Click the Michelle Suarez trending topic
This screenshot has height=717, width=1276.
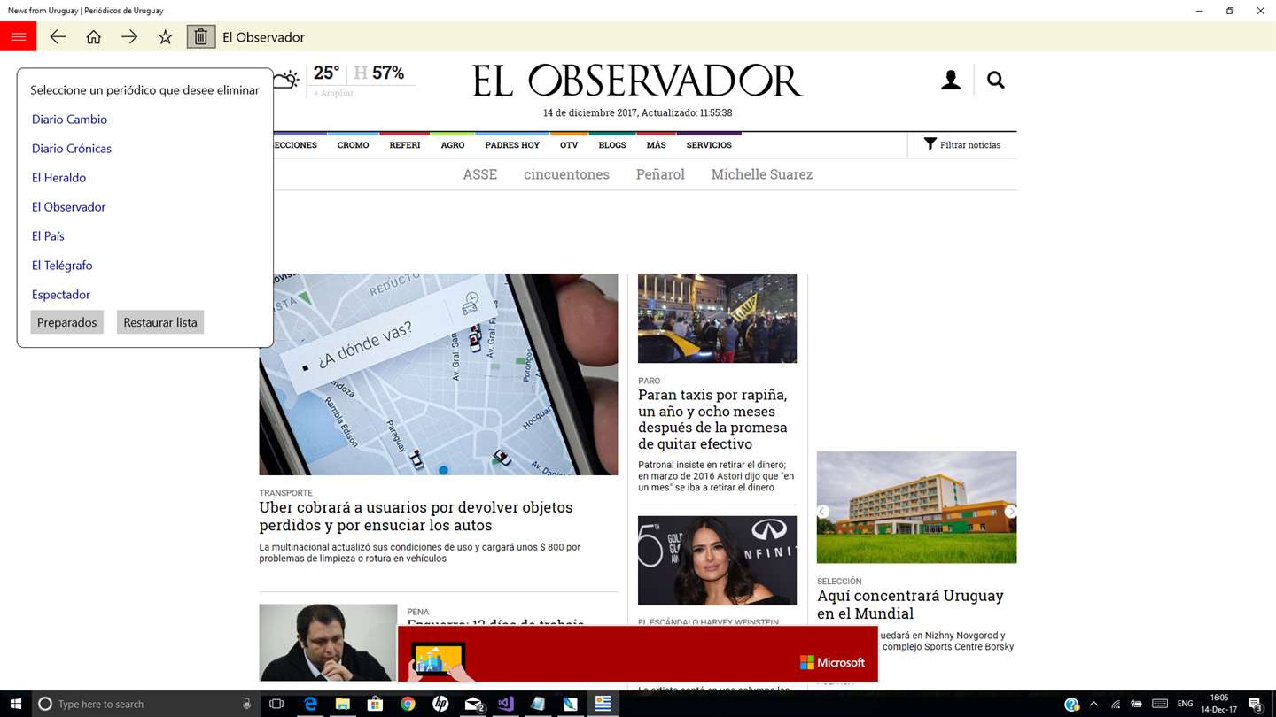[762, 174]
